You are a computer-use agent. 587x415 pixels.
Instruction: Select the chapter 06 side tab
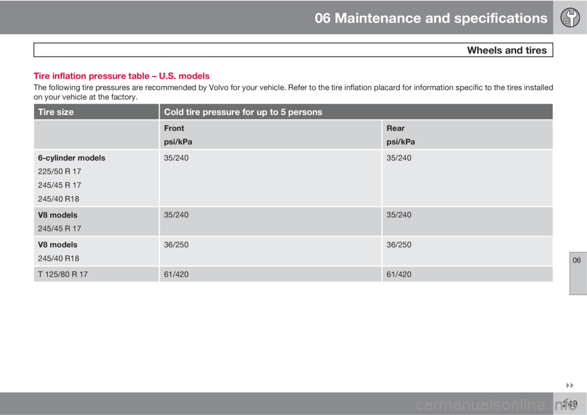pyautogui.click(x=578, y=273)
